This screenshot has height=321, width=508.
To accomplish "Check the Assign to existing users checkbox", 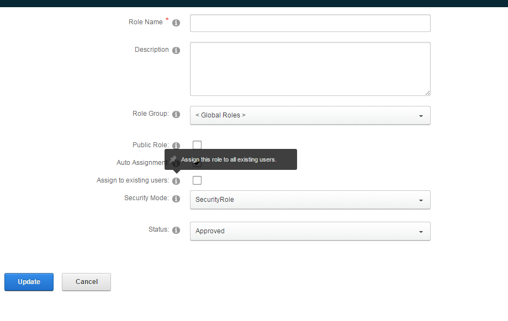I will pos(197,180).
